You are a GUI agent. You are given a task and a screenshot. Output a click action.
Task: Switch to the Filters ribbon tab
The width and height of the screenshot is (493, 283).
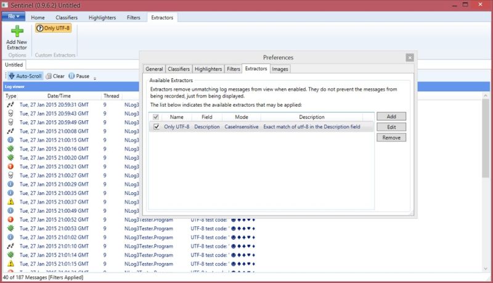[133, 18]
